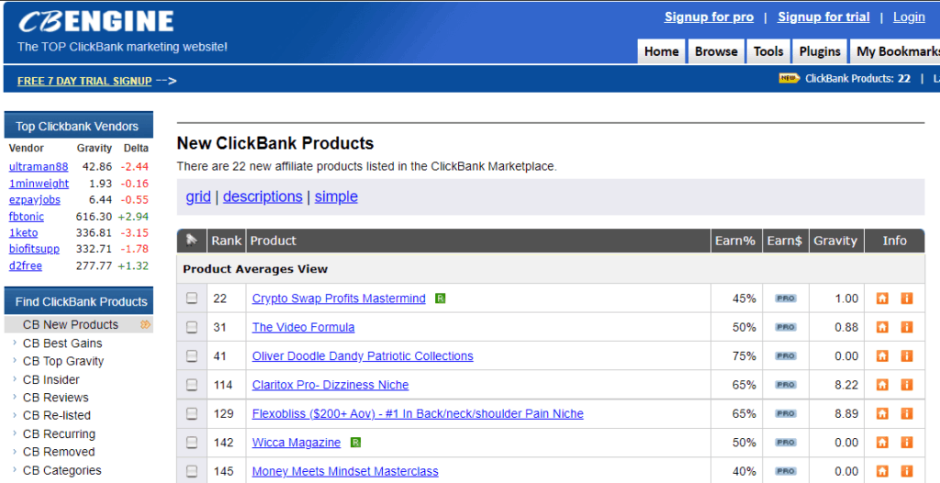Open CB Categories in sidebar
This screenshot has height=483, width=940.
[62, 470]
